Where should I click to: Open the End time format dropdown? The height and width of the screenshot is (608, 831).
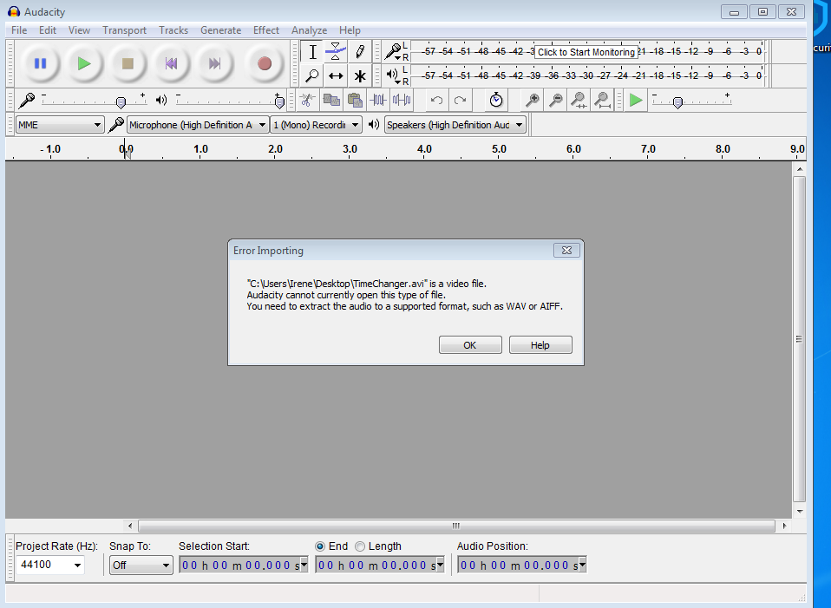(441, 565)
